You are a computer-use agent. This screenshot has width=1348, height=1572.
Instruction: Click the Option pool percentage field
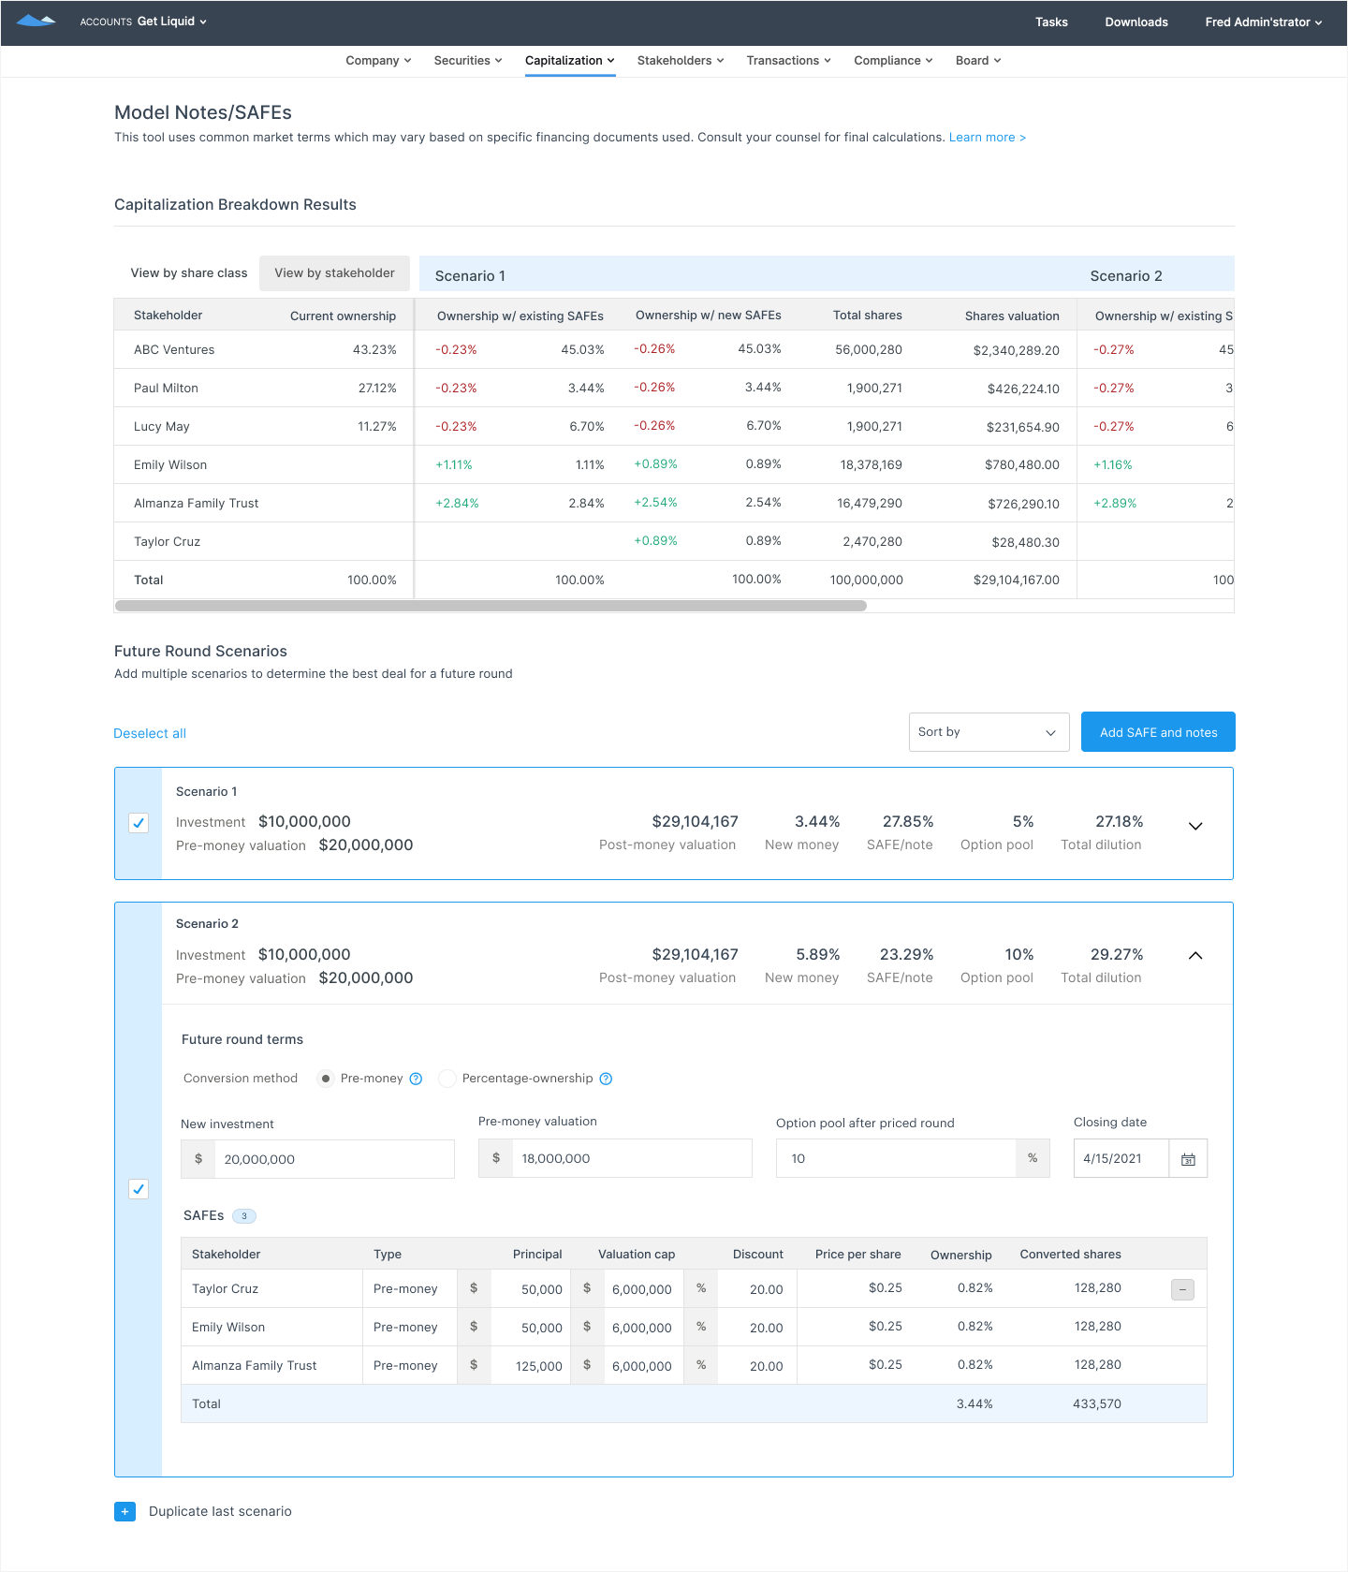[x=913, y=1158]
